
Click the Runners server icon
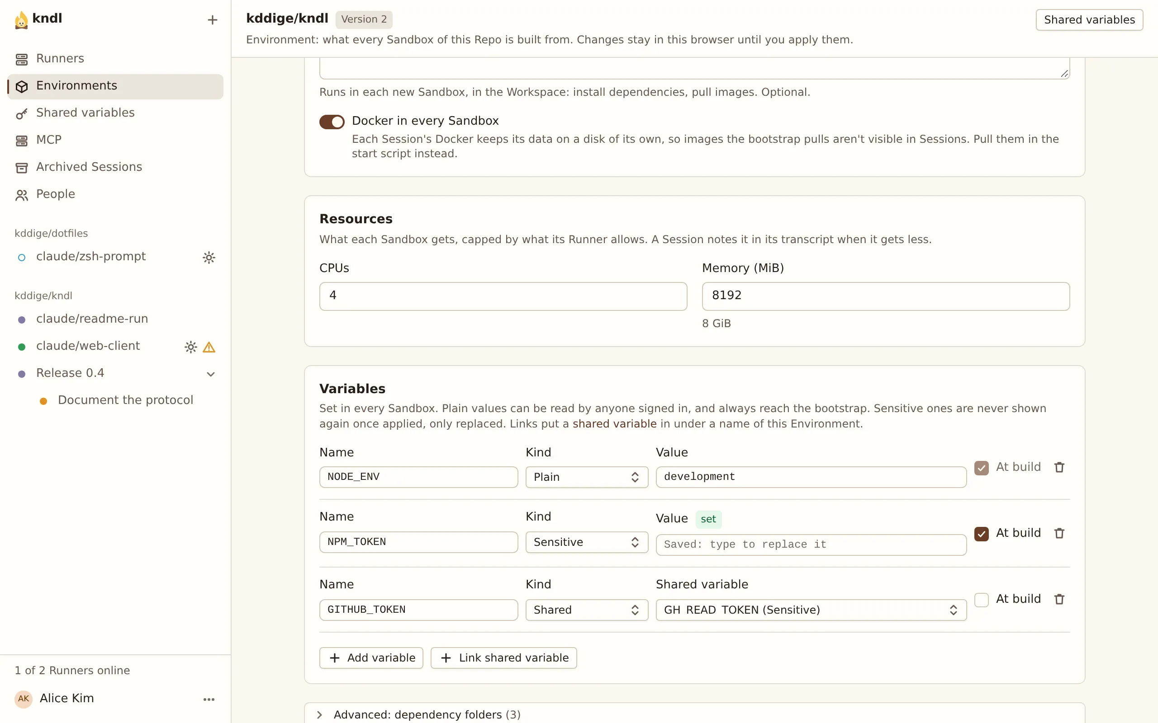click(22, 59)
